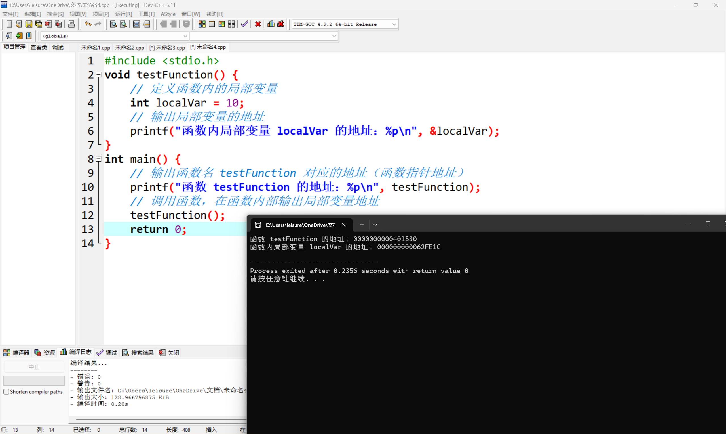Viewport: 726px width, 434px height.
Task: Enable the Shorten compiler paths checkbox
Action: pos(6,391)
